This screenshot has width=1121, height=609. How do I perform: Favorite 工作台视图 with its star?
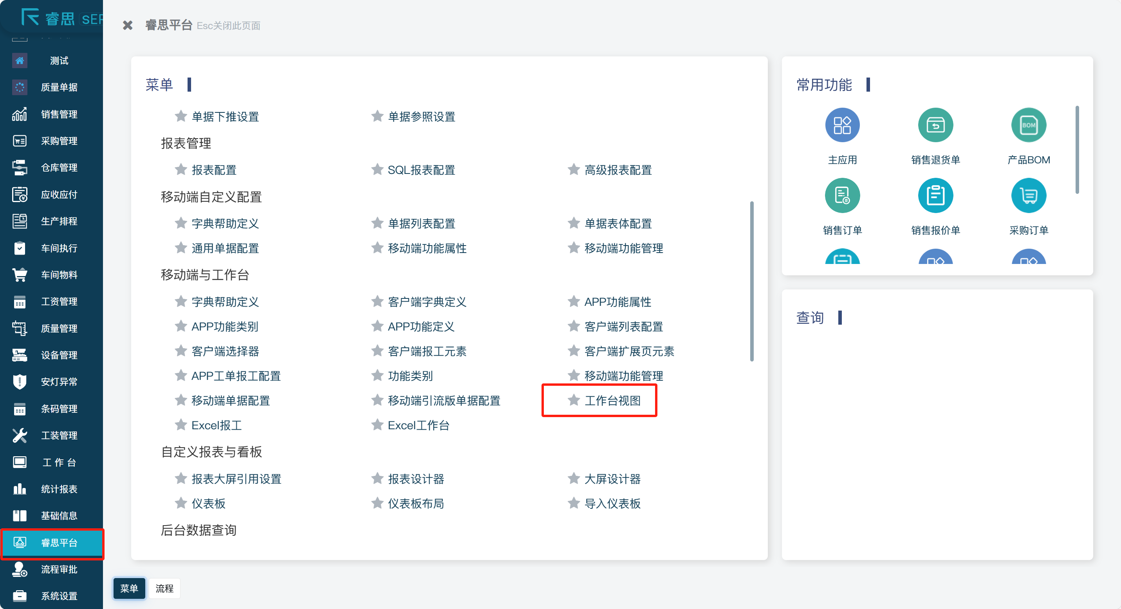coord(573,400)
